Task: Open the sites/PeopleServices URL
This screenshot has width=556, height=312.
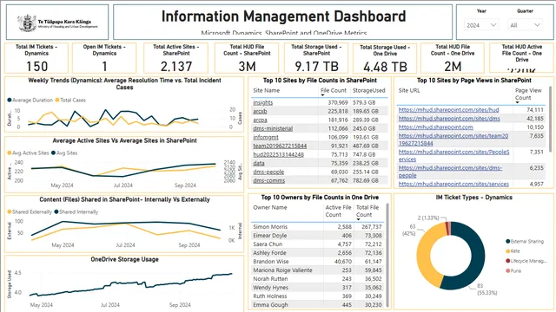Action: pyautogui.click(x=453, y=155)
